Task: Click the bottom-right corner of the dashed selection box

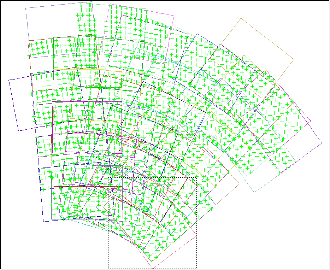Action: click(196, 268)
